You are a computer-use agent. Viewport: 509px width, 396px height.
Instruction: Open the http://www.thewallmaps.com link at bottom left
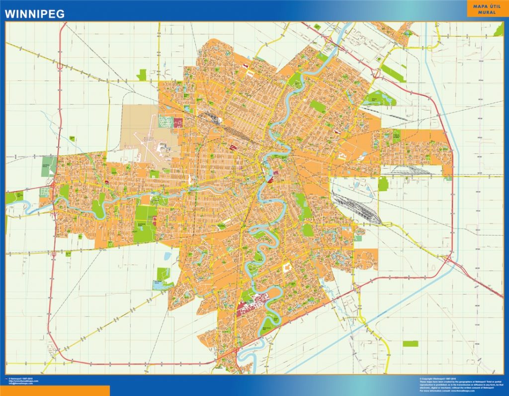[x=23, y=381]
